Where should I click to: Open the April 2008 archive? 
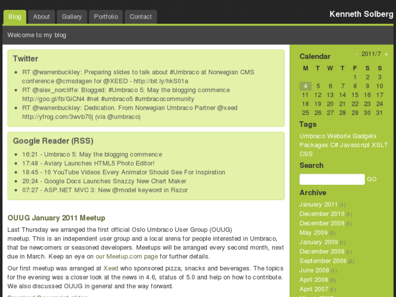[x=314, y=280]
